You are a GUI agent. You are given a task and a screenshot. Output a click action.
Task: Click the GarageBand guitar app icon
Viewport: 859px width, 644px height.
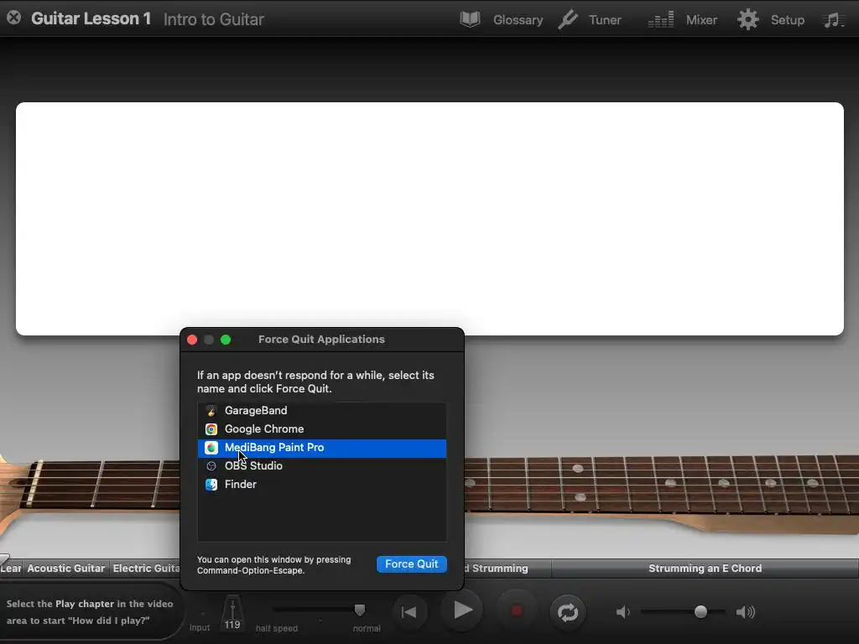(211, 411)
